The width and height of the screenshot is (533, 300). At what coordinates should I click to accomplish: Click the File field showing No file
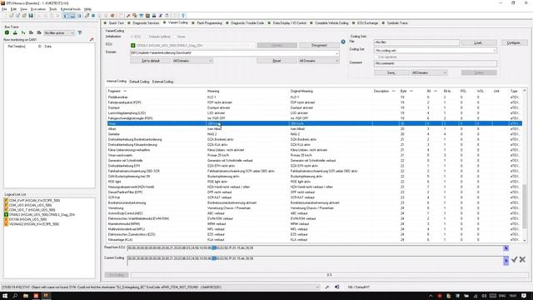click(x=416, y=42)
